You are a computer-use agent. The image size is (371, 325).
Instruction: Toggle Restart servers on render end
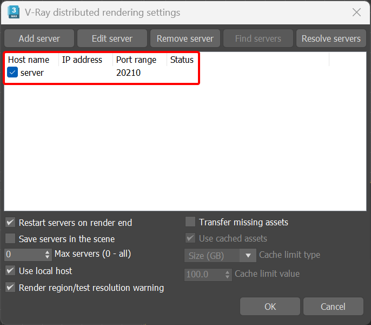10,223
